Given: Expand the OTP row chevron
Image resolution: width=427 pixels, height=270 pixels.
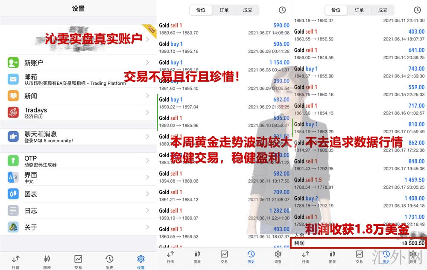Looking at the screenshot, I should pyautogui.click(x=148, y=161).
